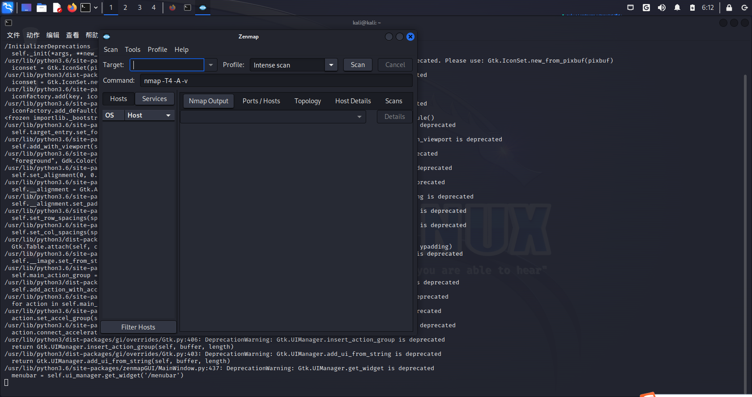Close the Zenmap window
This screenshot has height=397, width=752.
click(x=410, y=37)
